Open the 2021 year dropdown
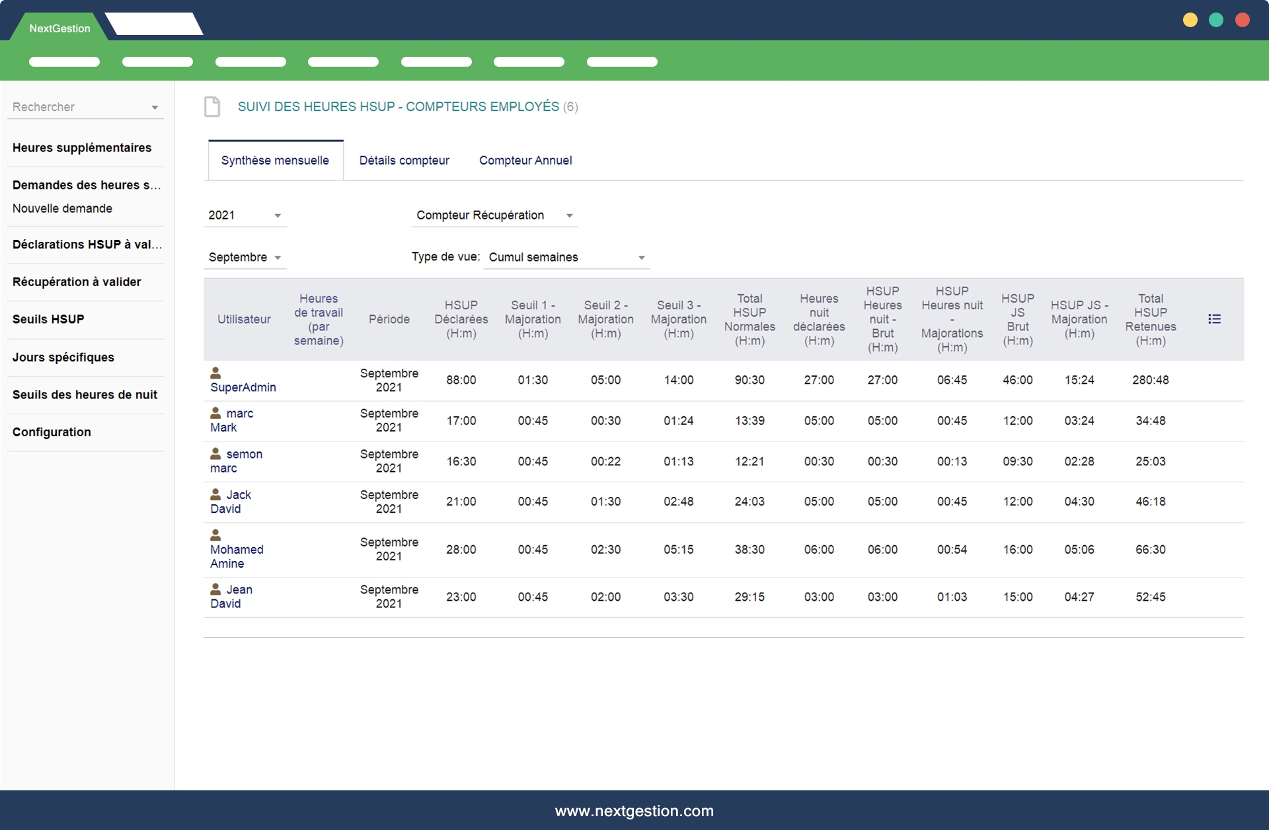Screen dimensions: 1269x830 pos(245,215)
